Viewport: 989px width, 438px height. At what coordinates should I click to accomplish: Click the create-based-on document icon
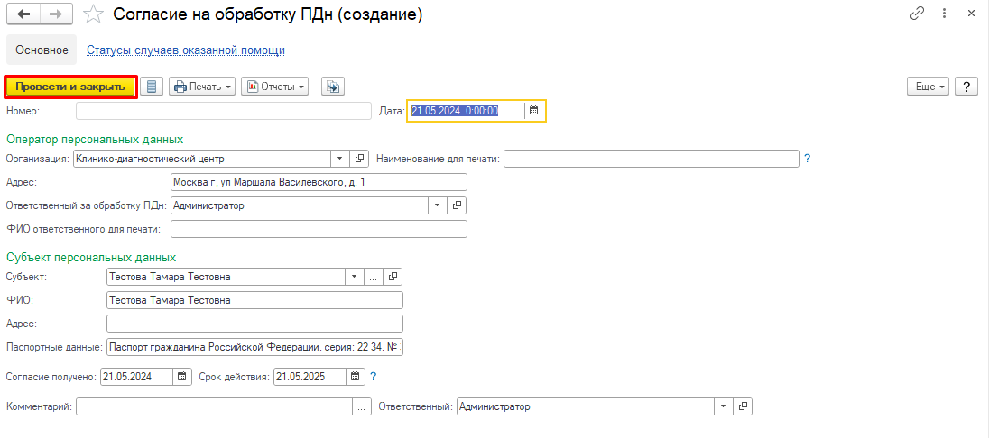pos(332,87)
